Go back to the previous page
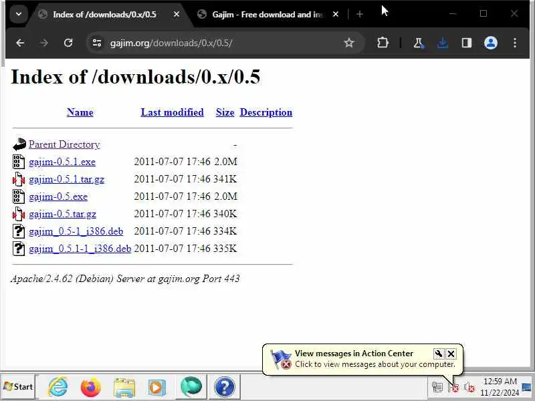 pyautogui.click(x=20, y=43)
